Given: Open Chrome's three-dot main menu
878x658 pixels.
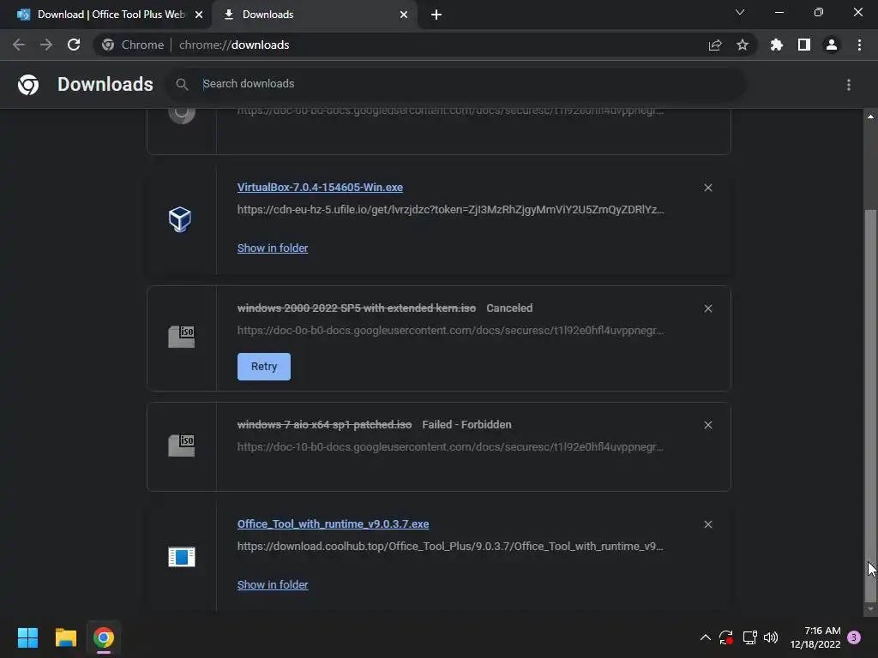Looking at the screenshot, I should pyautogui.click(x=859, y=45).
